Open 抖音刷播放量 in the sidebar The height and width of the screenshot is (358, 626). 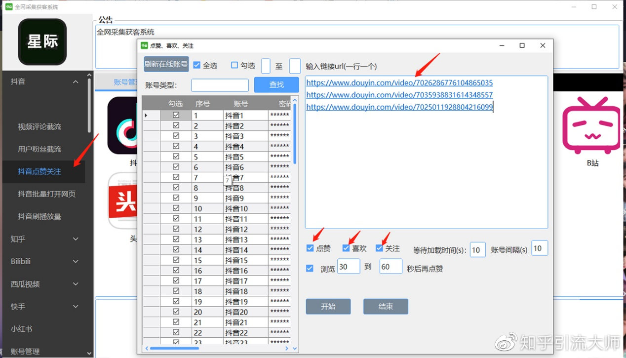click(39, 216)
